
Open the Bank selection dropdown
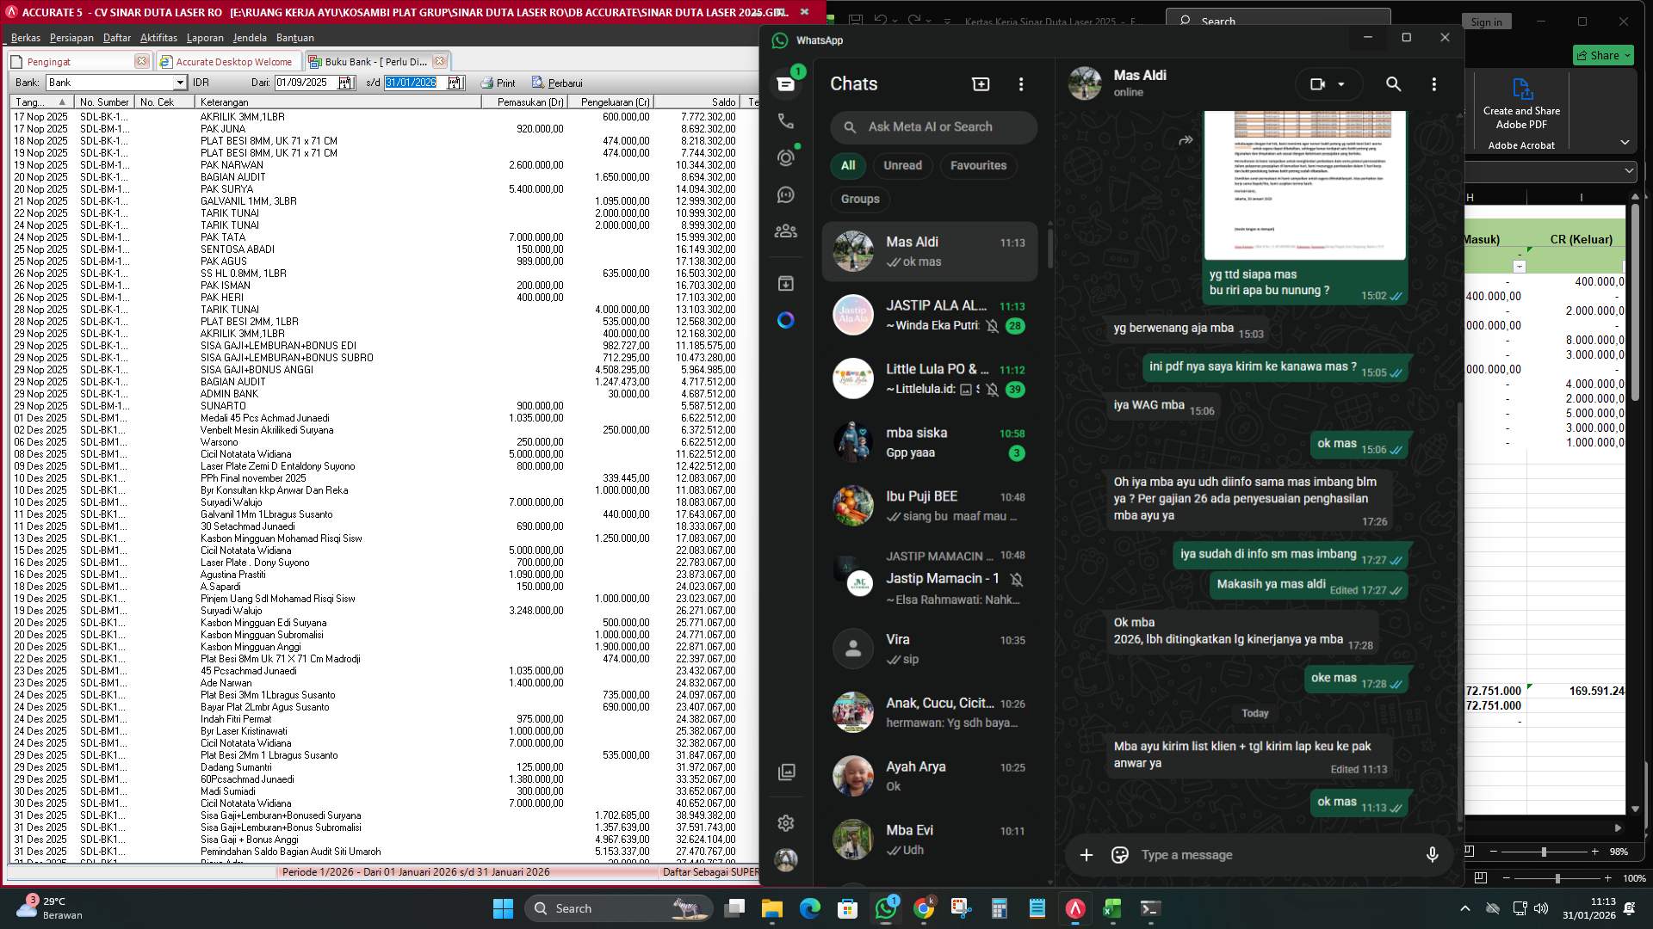click(x=180, y=82)
